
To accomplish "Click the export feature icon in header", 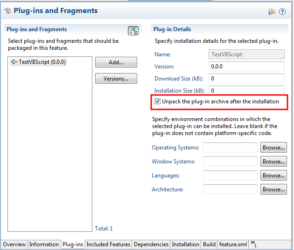I will click(272, 12).
